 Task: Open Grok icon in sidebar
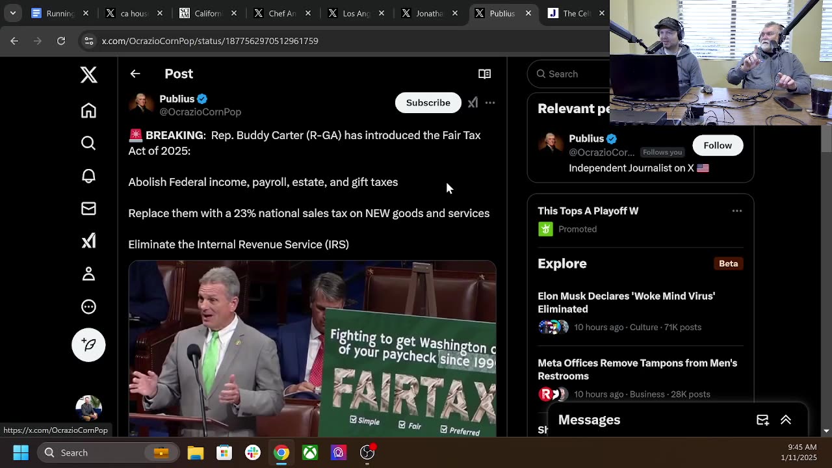tap(88, 241)
